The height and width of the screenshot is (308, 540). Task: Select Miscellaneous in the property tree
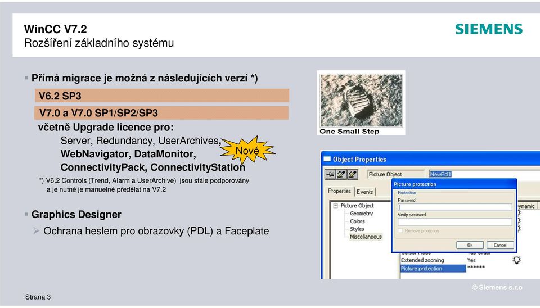[x=366, y=237]
